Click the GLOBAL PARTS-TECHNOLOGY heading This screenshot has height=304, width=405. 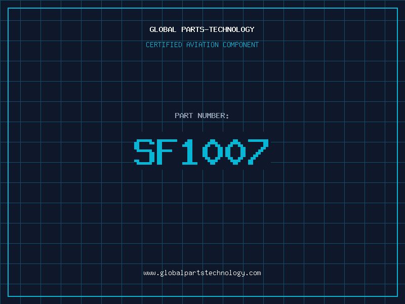[202, 29]
